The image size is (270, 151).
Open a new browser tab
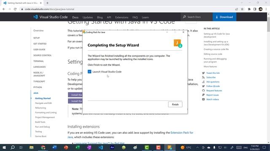[x=47, y=3]
